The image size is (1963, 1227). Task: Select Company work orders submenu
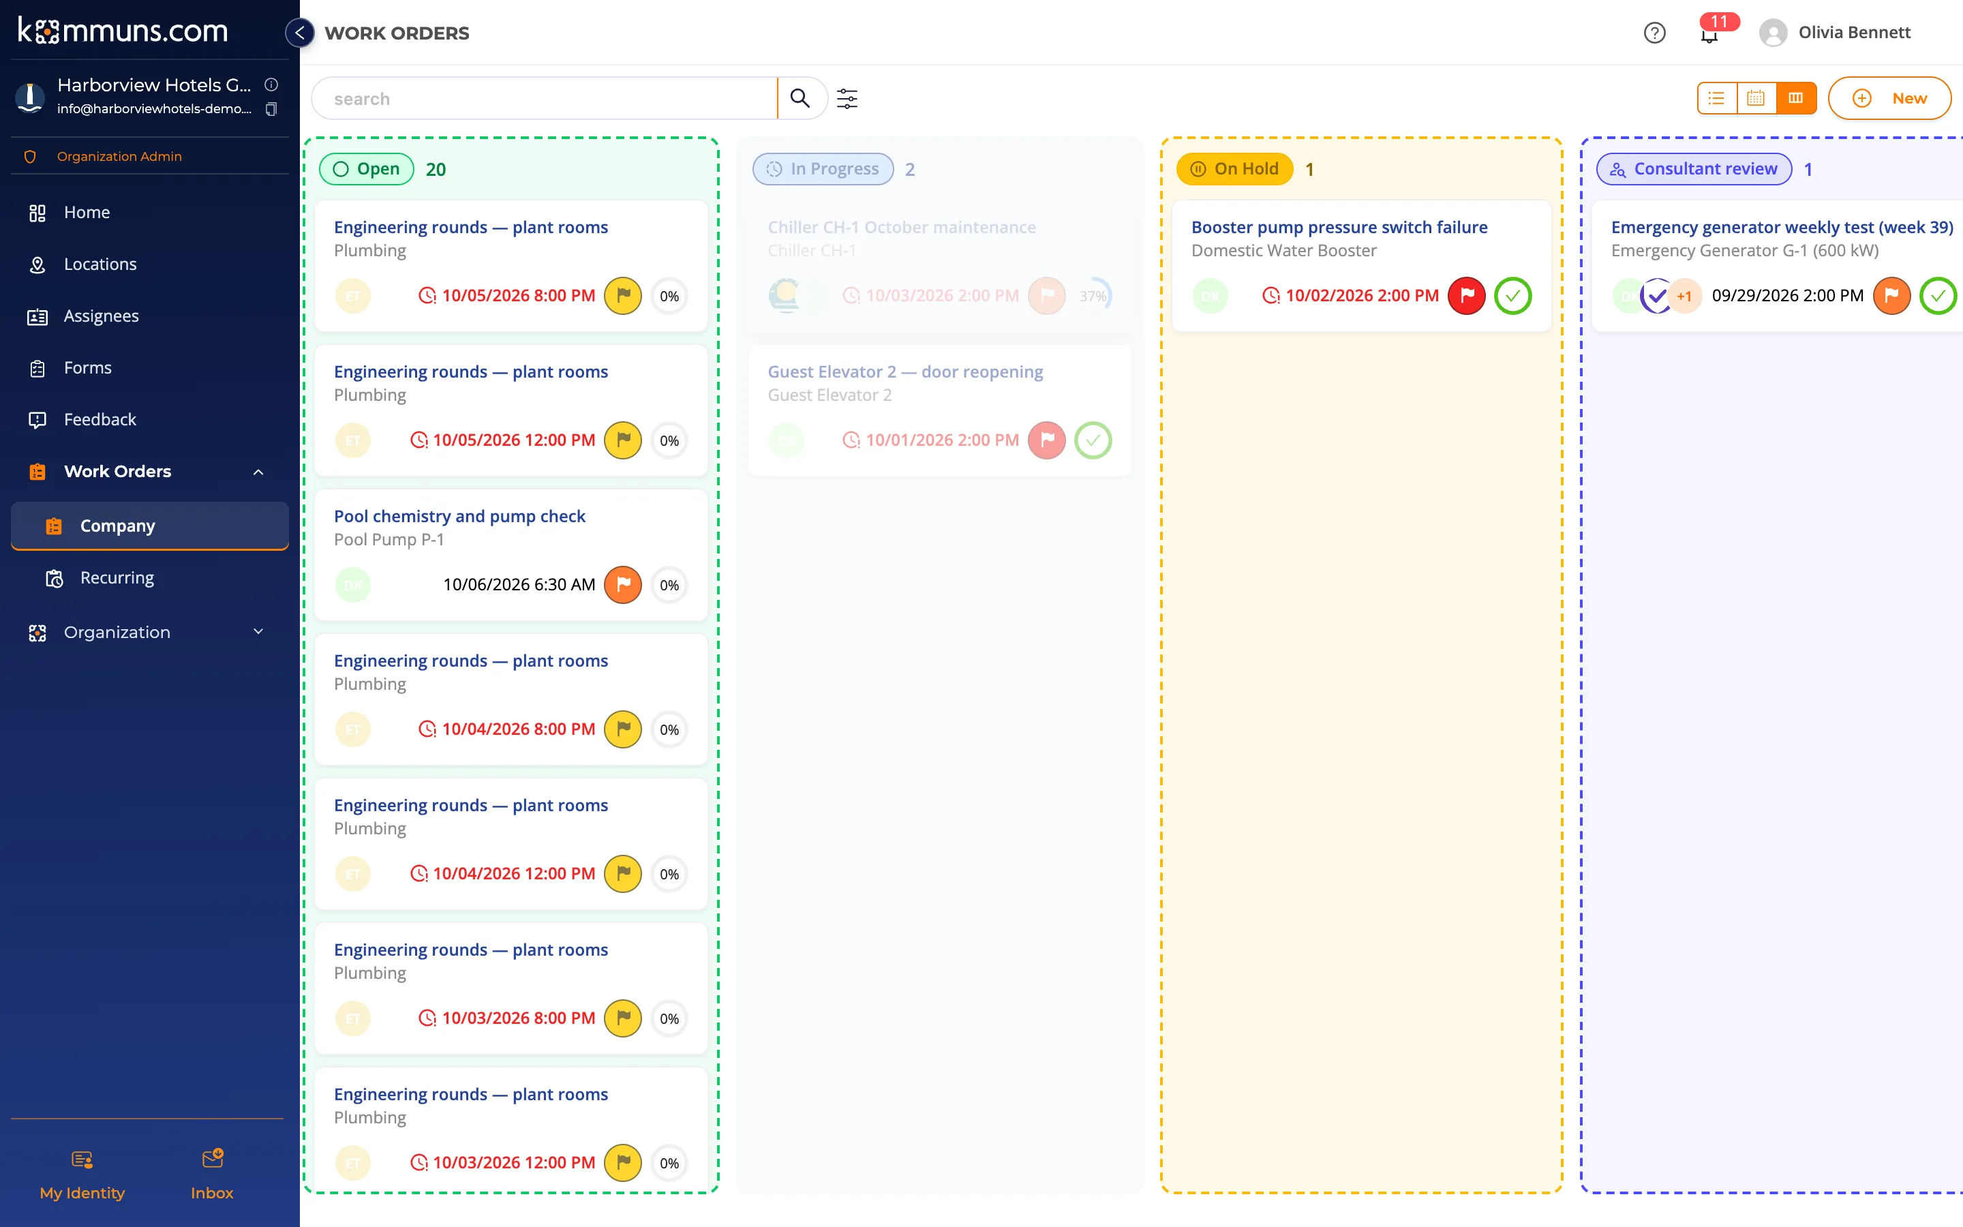[149, 526]
